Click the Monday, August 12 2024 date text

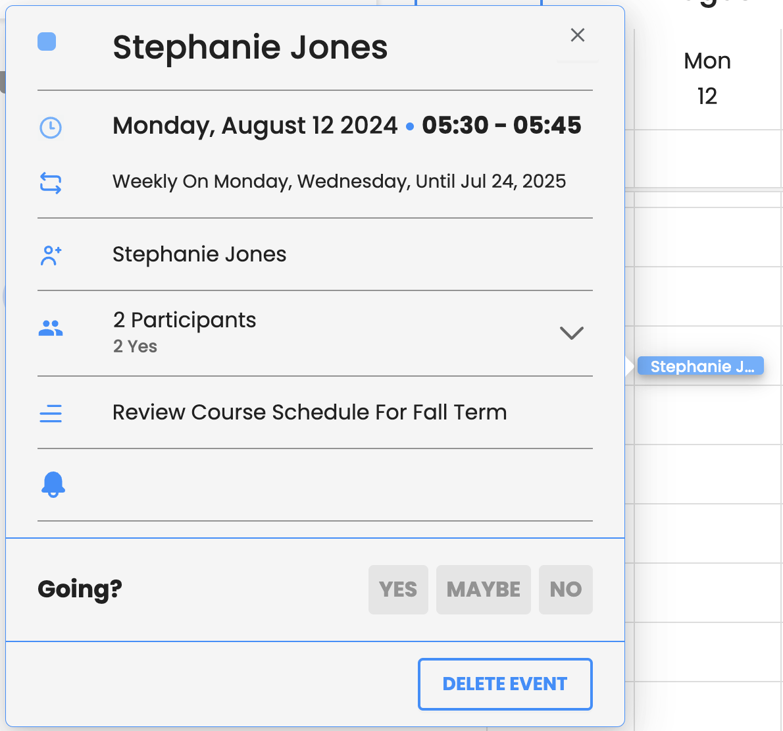255,125
